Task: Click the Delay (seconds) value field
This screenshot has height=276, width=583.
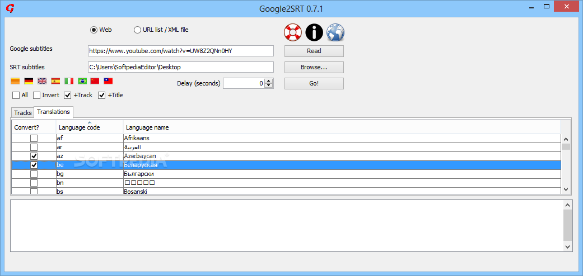Action: point(244,83)
